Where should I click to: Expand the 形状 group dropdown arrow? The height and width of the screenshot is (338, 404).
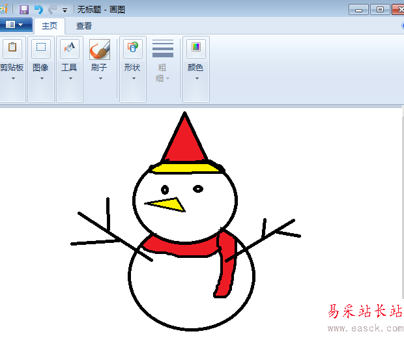click(134, 78)
